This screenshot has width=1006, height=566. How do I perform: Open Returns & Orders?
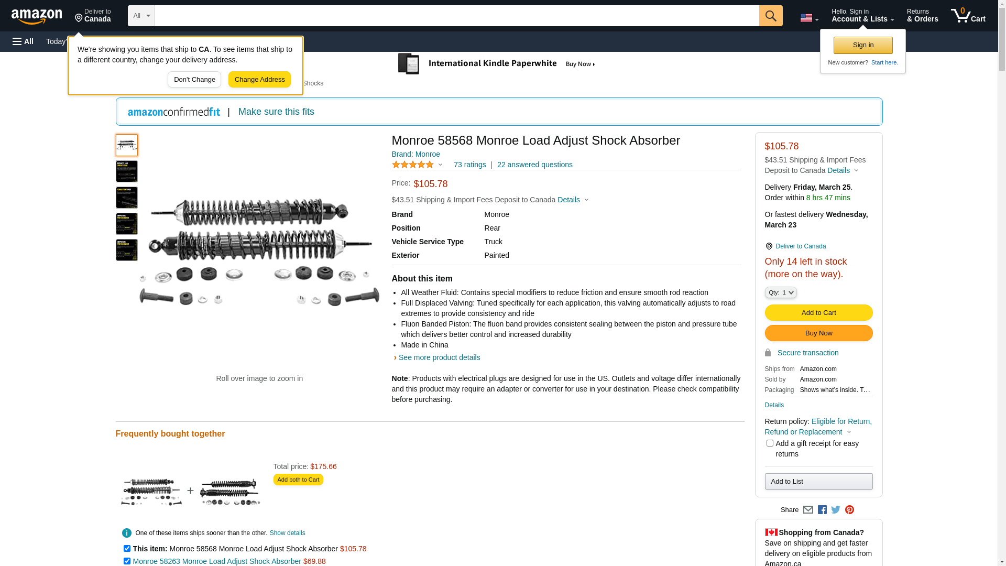[x=922, y=16]
